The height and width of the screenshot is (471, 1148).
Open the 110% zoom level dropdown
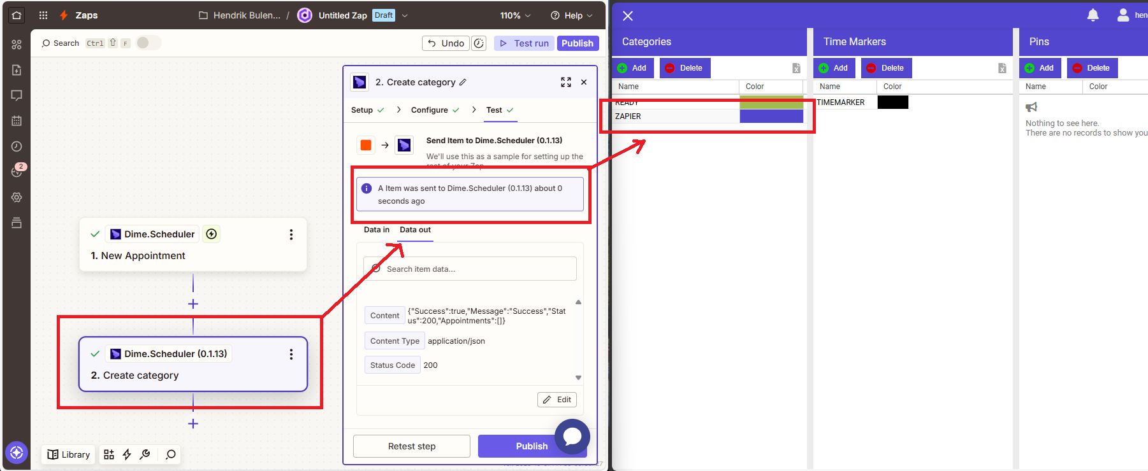[515, 15]
